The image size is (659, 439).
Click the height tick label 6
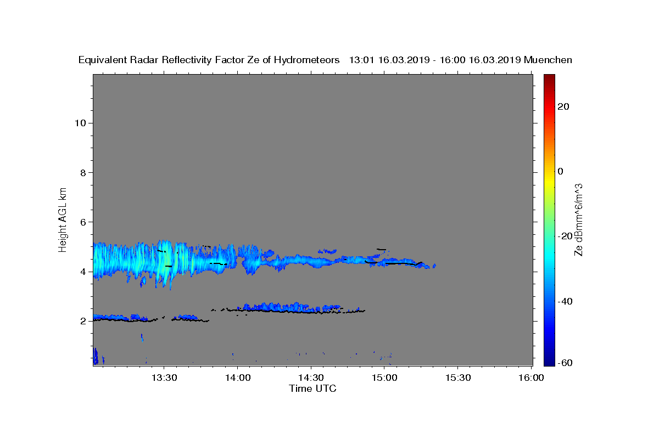[x=82, y=222]
